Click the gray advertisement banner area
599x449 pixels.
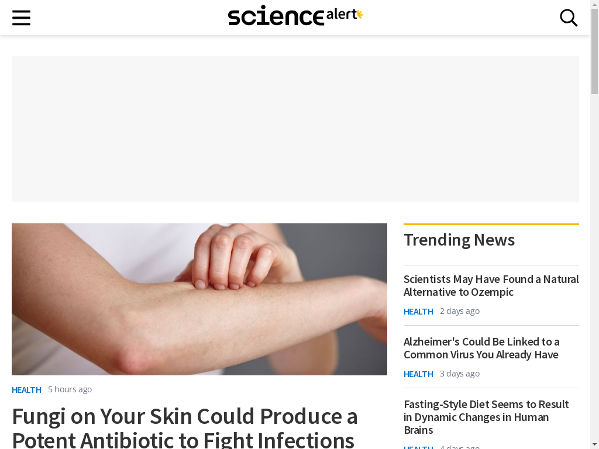point(295,129)
